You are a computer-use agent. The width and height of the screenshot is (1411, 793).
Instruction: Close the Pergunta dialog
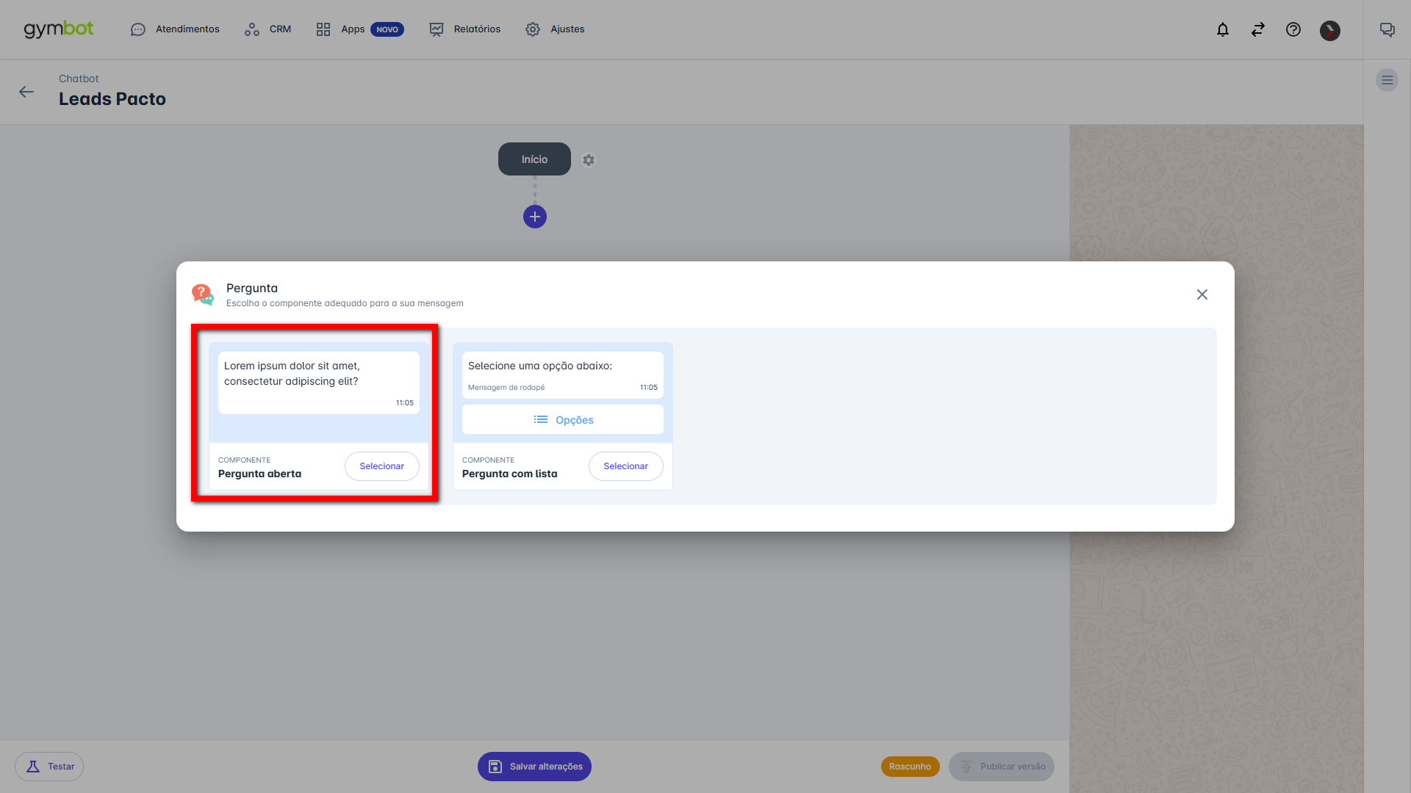click(1202, 294)
